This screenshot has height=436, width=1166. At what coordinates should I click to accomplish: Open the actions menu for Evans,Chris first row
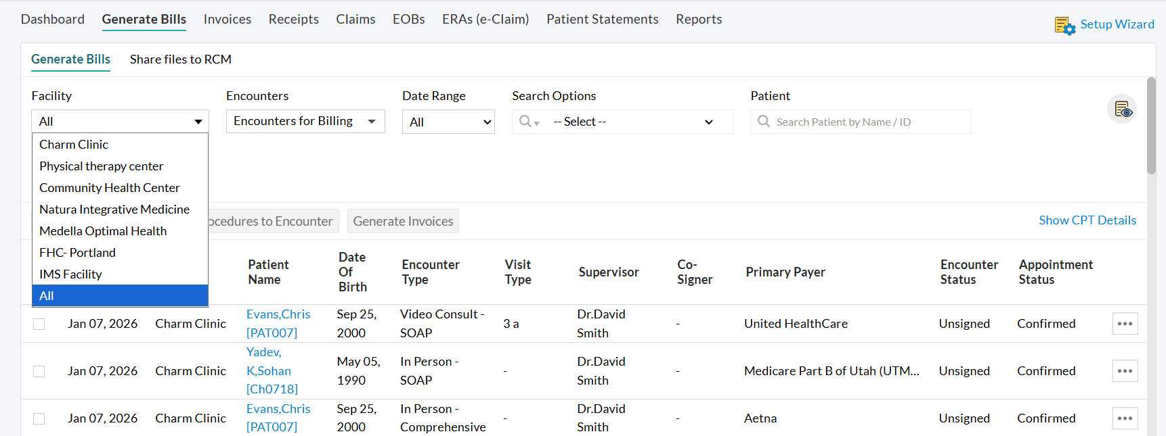pos(1125,324)
